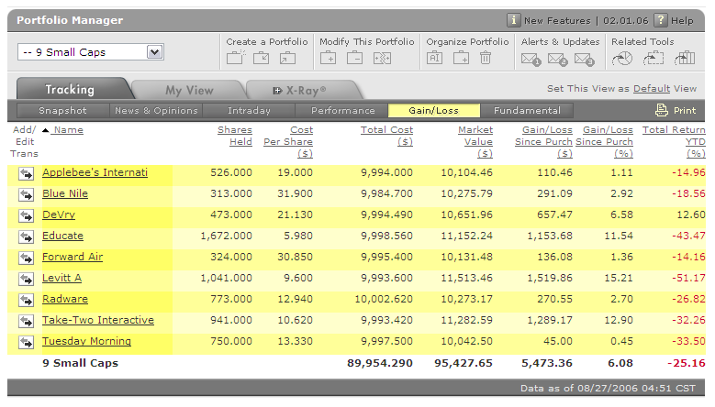715x407 pixels.
Task: Open the 9 Small Caps portfolio dropdown
Action: [x=154, y=52]
